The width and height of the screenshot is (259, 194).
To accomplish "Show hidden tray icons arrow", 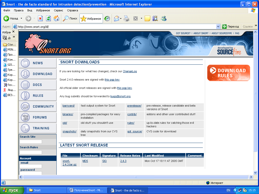I will click(235, 190).
